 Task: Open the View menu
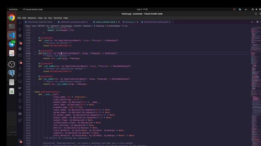point(40,18)
